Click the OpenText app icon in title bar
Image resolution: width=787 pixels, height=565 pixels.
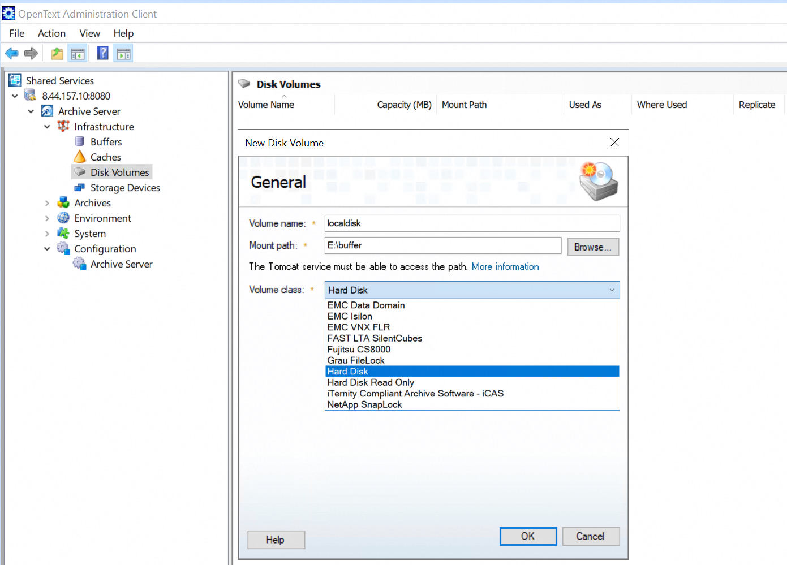pyautogui.click(x=8, y=13)
